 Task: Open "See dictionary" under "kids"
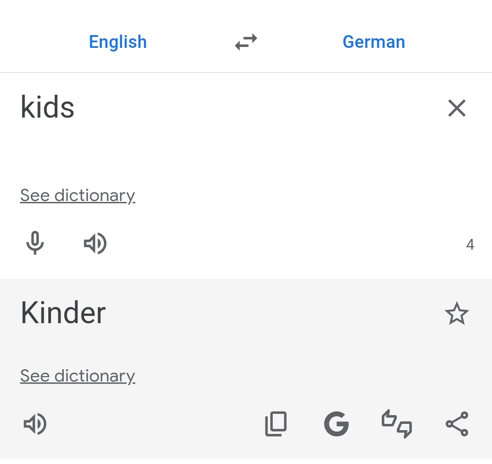click(77, 195)
